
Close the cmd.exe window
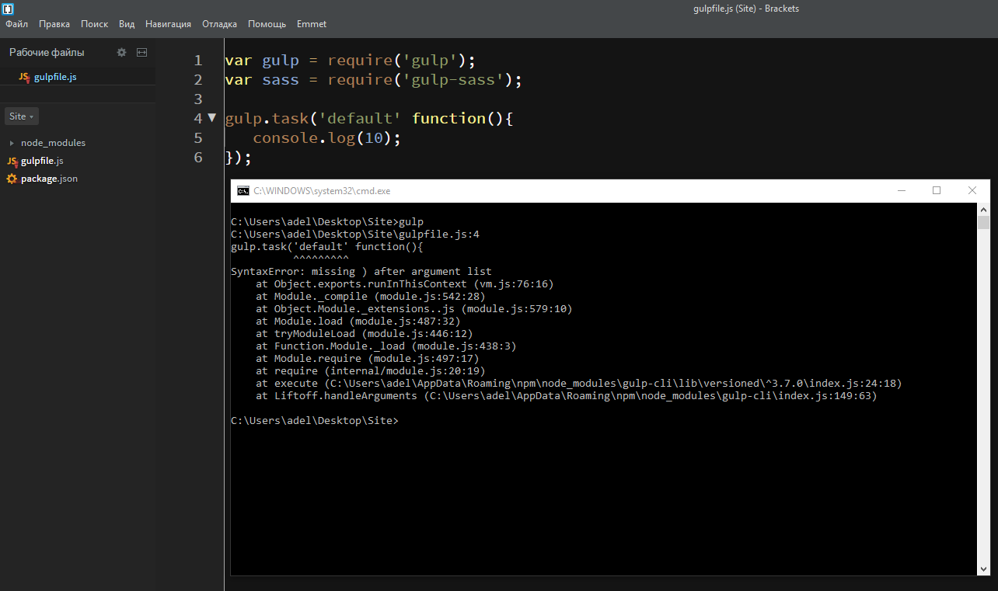click(x=972, y=190)
